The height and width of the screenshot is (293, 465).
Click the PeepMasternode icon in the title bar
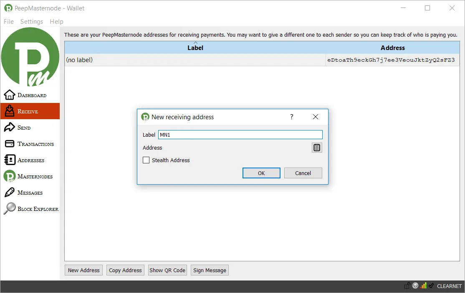pyautogui.click(x=8, y=8)
